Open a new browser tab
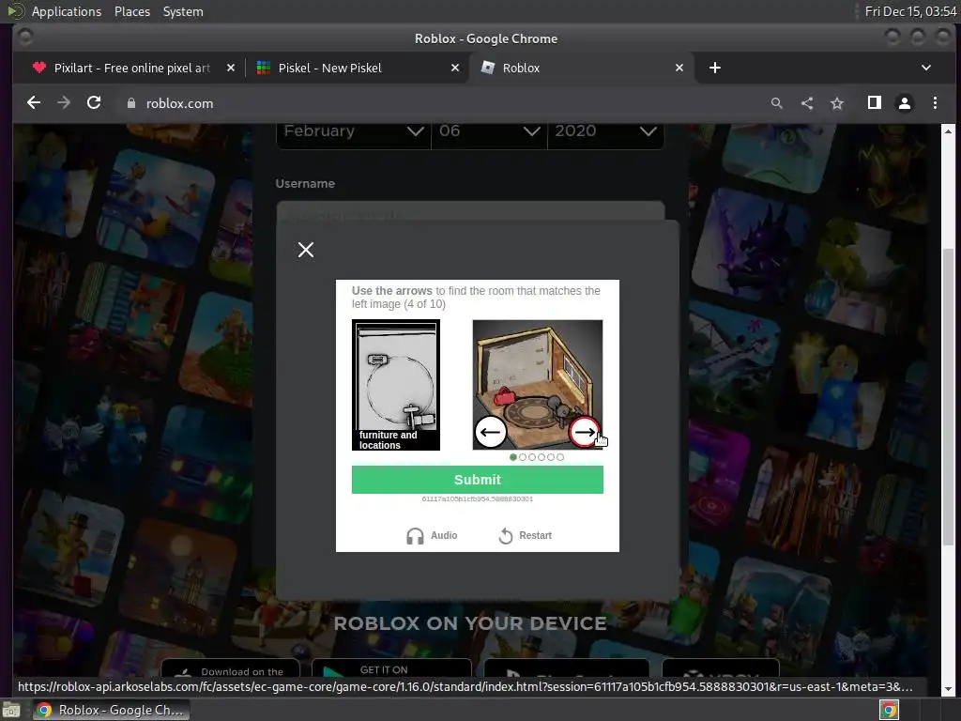Screen dimensions: 961x721 [714, 68]
